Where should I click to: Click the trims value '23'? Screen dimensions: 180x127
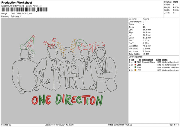point(144,27)
